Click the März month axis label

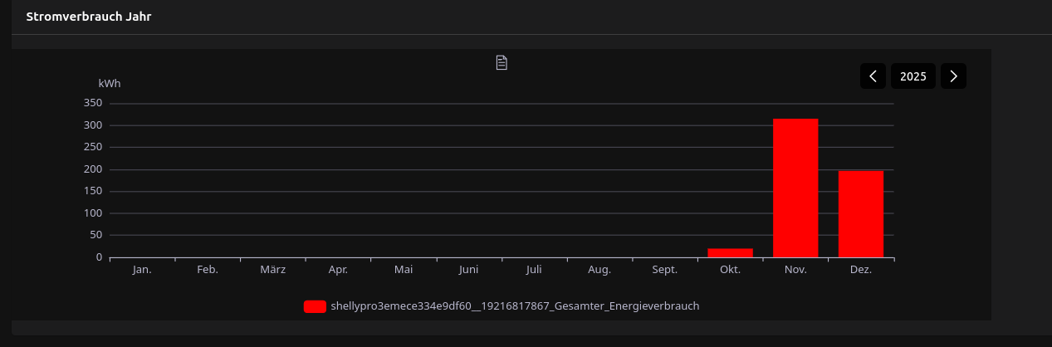point(273,270)
